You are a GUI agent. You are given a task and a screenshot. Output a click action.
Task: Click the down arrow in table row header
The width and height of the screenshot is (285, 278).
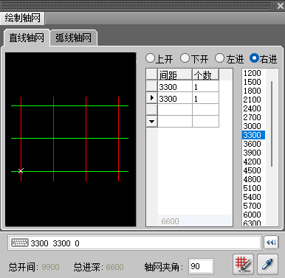coord(152,122)
